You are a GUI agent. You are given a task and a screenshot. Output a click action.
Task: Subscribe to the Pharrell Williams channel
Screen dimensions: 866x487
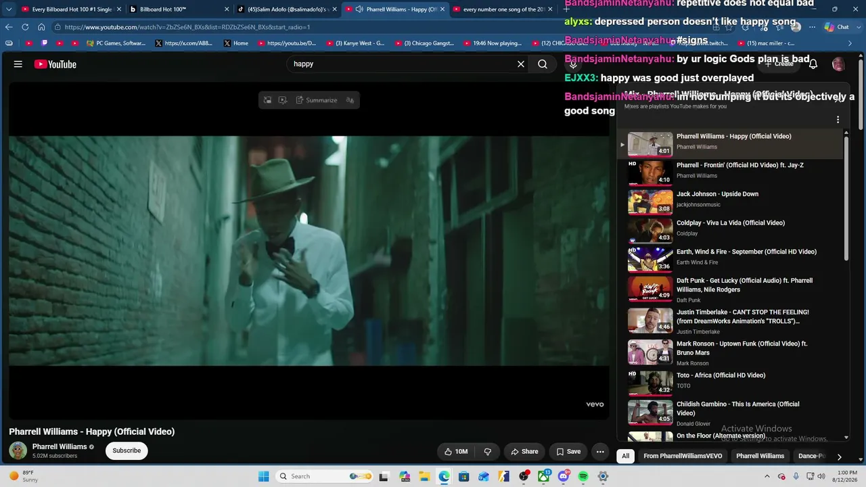(127, 450)
